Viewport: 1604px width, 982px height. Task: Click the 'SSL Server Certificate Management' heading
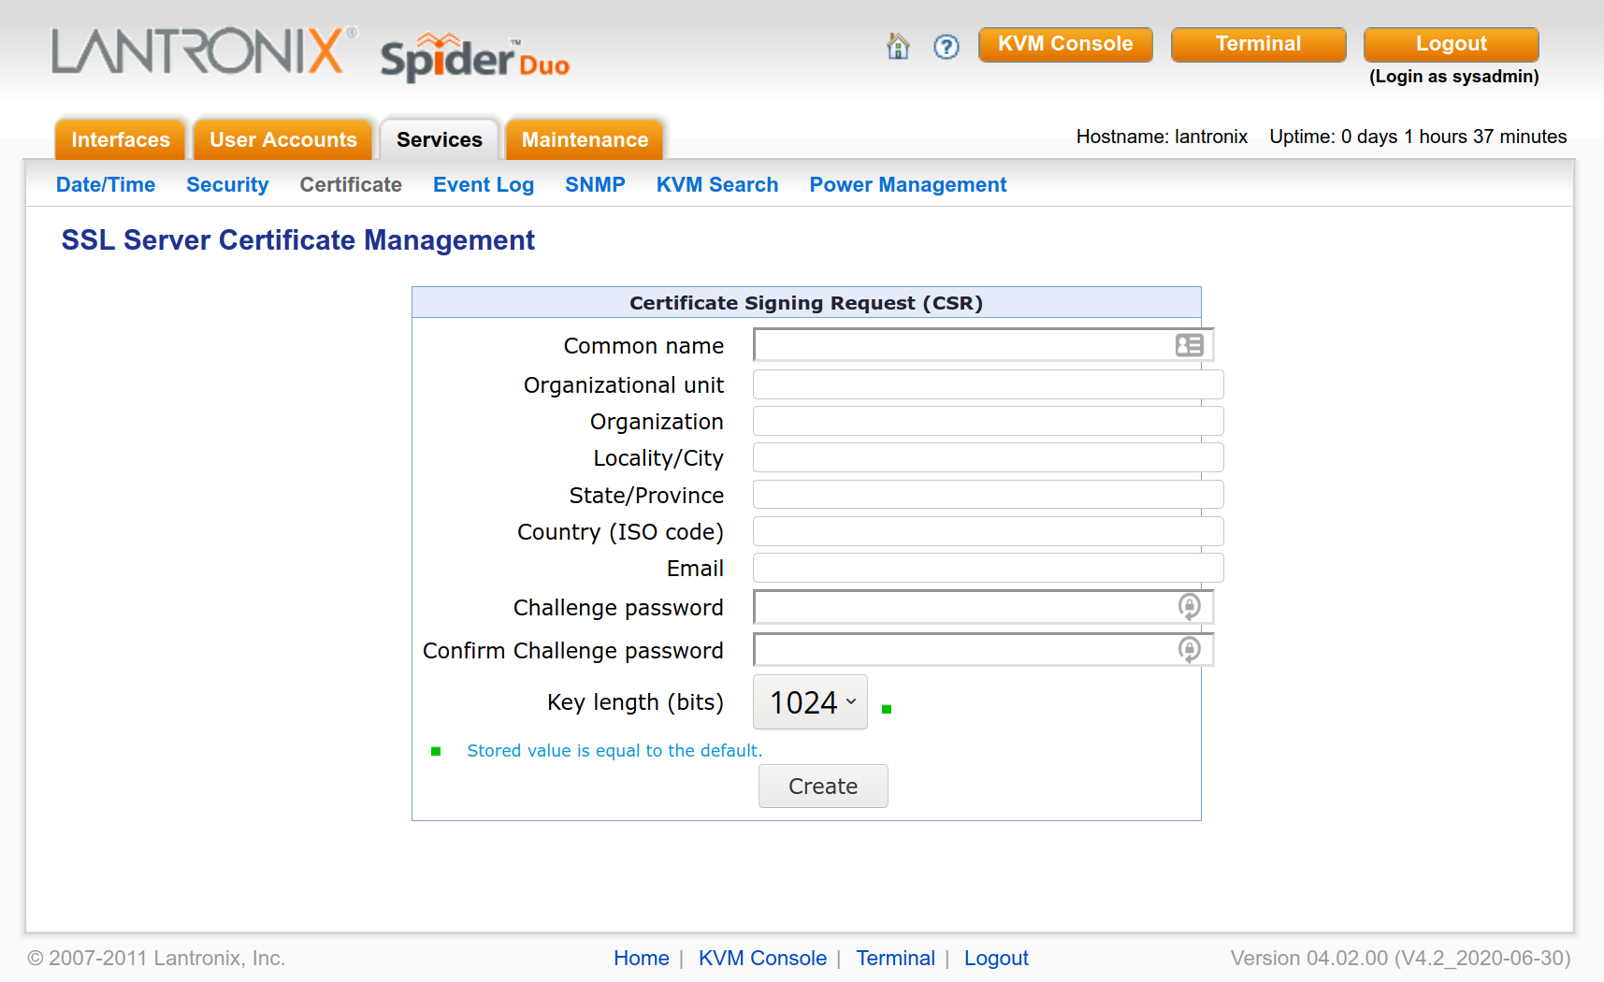coord(297,240)
